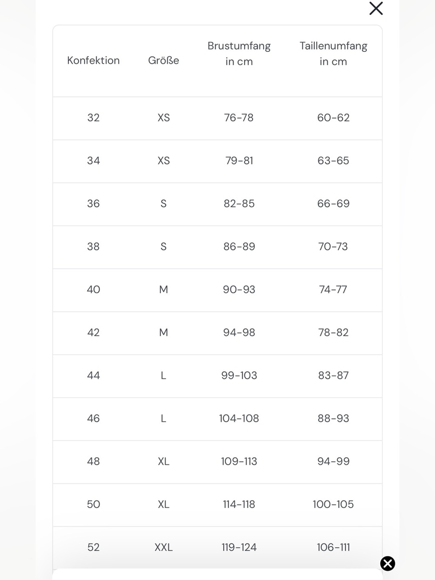
Task: Select the XXL size cell
Action: (x=164, y=547)
